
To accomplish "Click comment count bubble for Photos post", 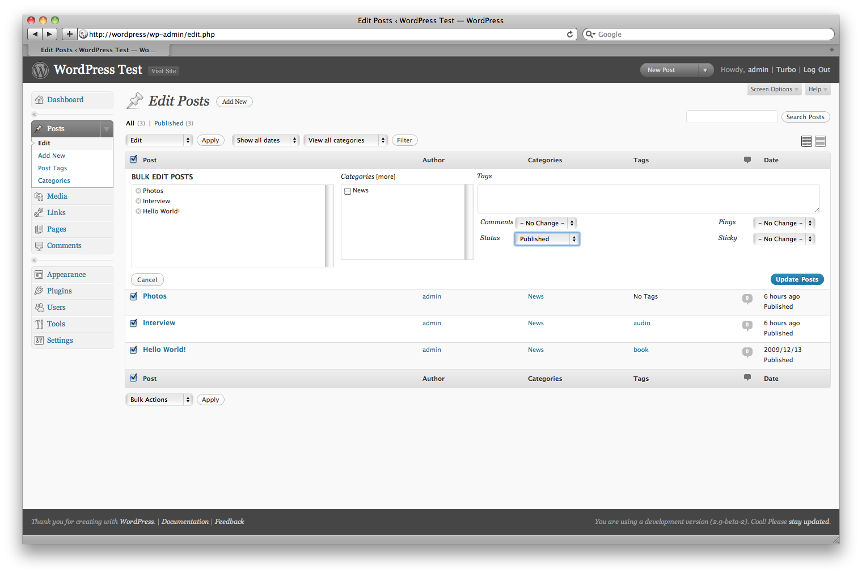I will tap(747, 299).
